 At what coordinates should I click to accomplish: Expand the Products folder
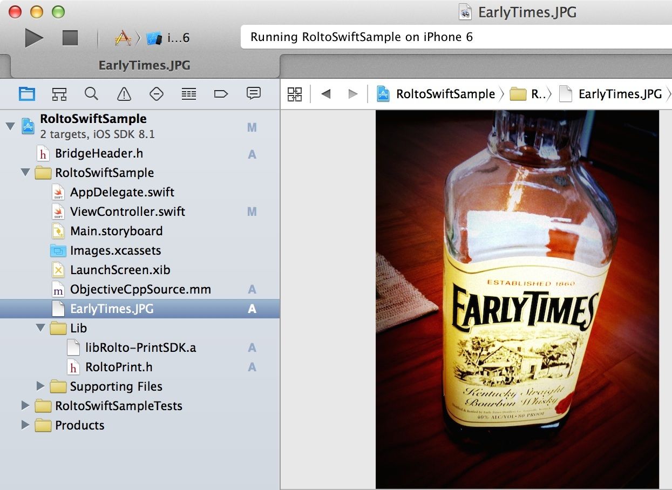click(25, 425)
